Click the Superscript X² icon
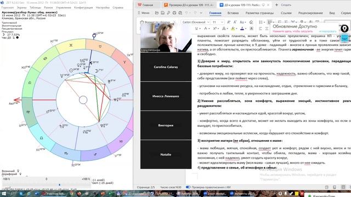 coord(215,28)
